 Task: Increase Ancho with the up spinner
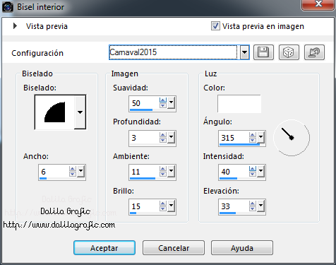coord(73,169)
